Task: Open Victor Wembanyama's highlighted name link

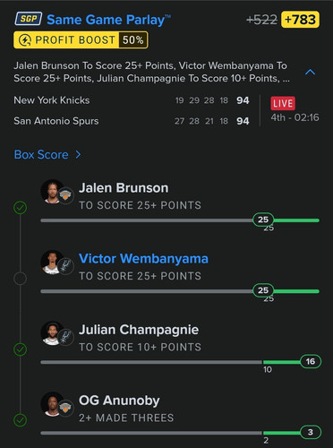Action: click(x=143, y=259)
